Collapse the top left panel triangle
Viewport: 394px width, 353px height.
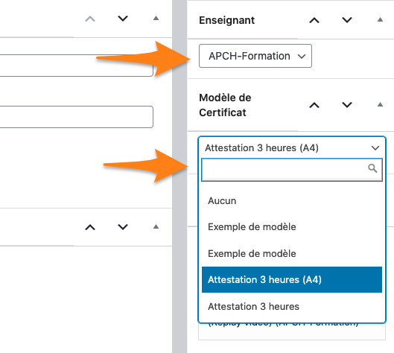(156, 18)
